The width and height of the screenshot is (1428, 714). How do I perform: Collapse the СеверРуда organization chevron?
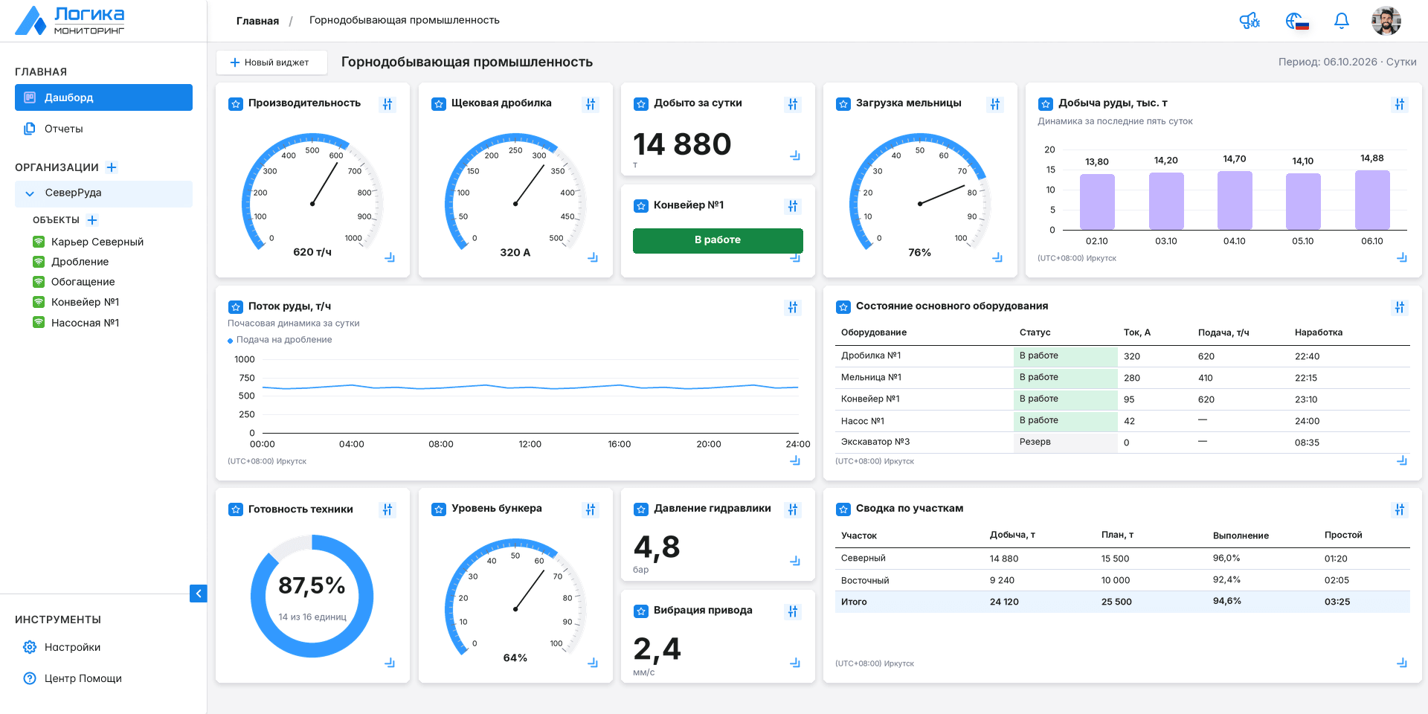[30, 193]
